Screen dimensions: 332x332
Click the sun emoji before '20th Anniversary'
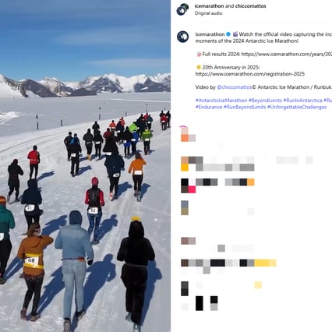point(199,67)
